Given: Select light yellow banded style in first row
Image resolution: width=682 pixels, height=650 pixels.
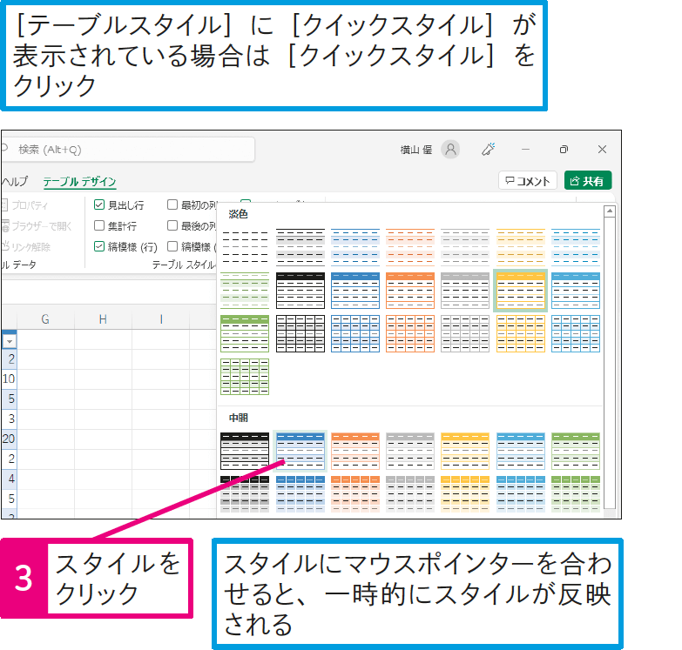Looking at the screenshot, I should (521, 247).
